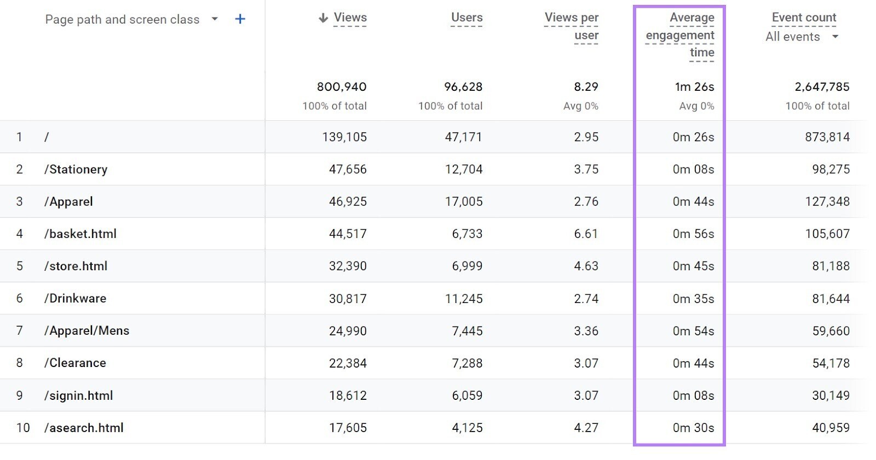The image size is (876, 460).
Task: Click the descending sort arrow beside Views
Action: coord(324,17)
